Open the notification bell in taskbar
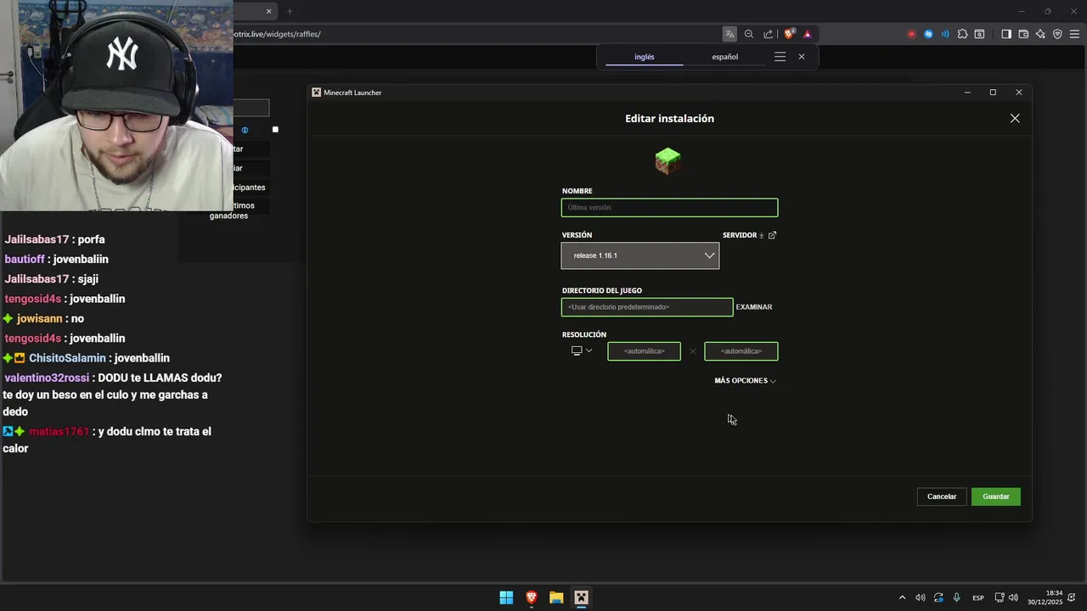The height and width of the screenshot is (611, 1087). (x=1073, y=597)
